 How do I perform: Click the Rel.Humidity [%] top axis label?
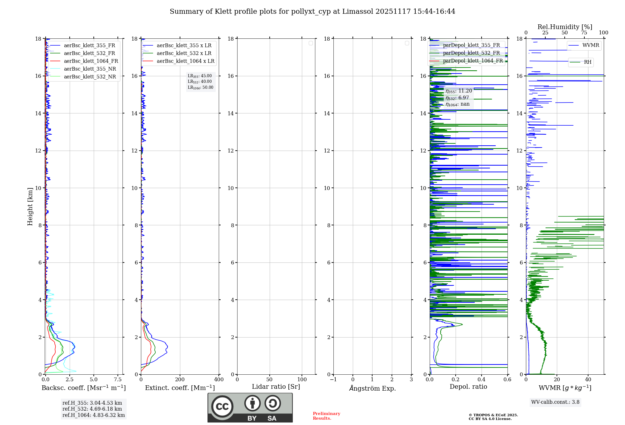click(565, 27)
